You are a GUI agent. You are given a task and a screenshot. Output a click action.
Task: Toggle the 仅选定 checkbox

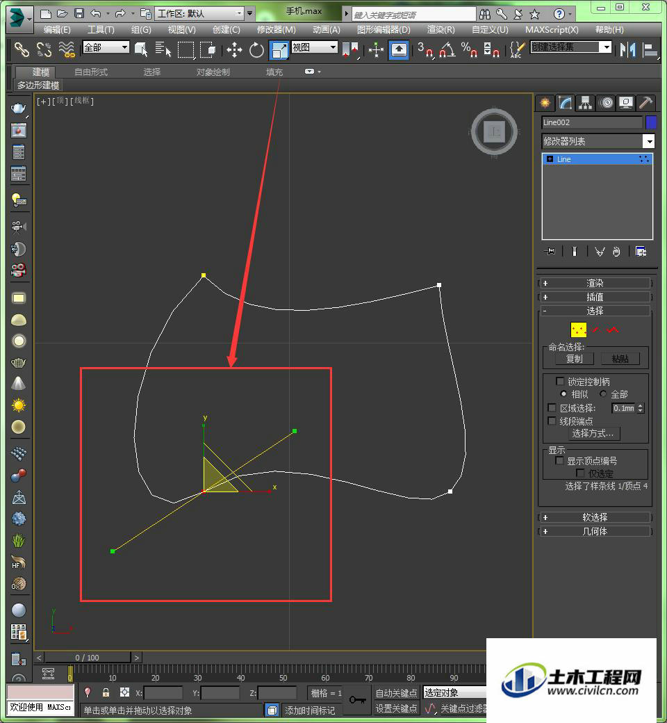point(580,473)
